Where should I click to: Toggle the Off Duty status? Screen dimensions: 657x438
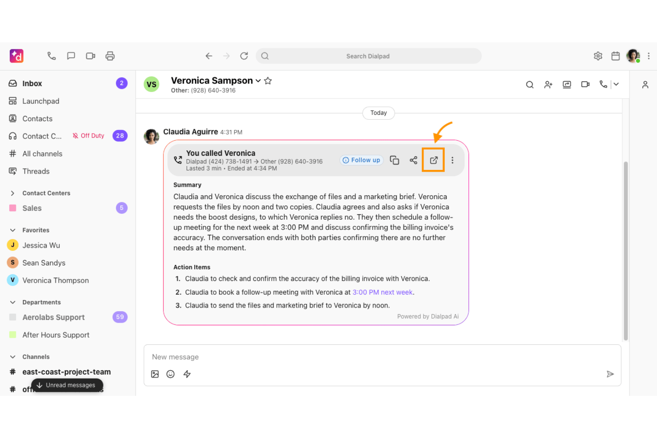[88, 136]
